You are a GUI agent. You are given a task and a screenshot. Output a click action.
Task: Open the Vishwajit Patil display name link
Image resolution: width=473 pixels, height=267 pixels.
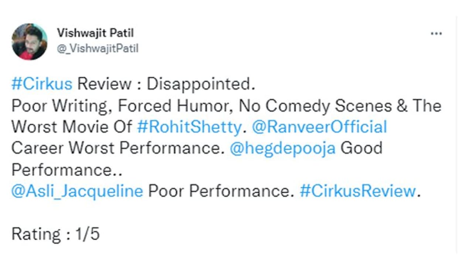point(95,33)
